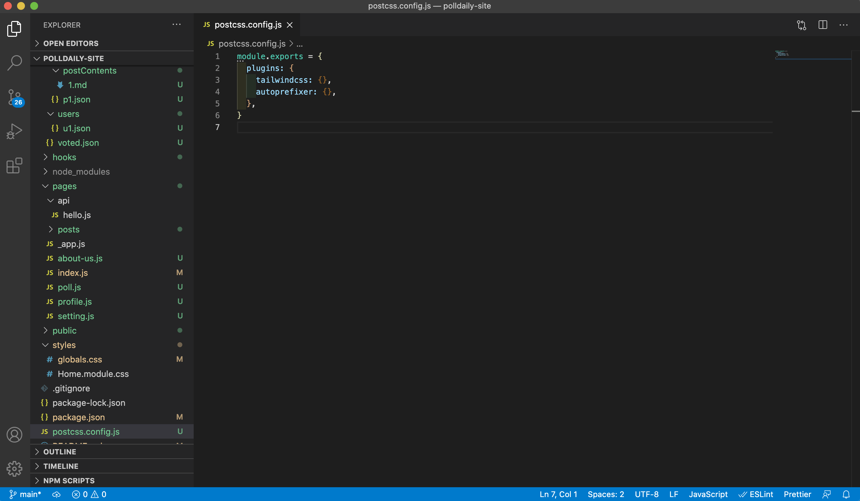Open Views and More Actions menu in Explorer

tap(177, 24)
